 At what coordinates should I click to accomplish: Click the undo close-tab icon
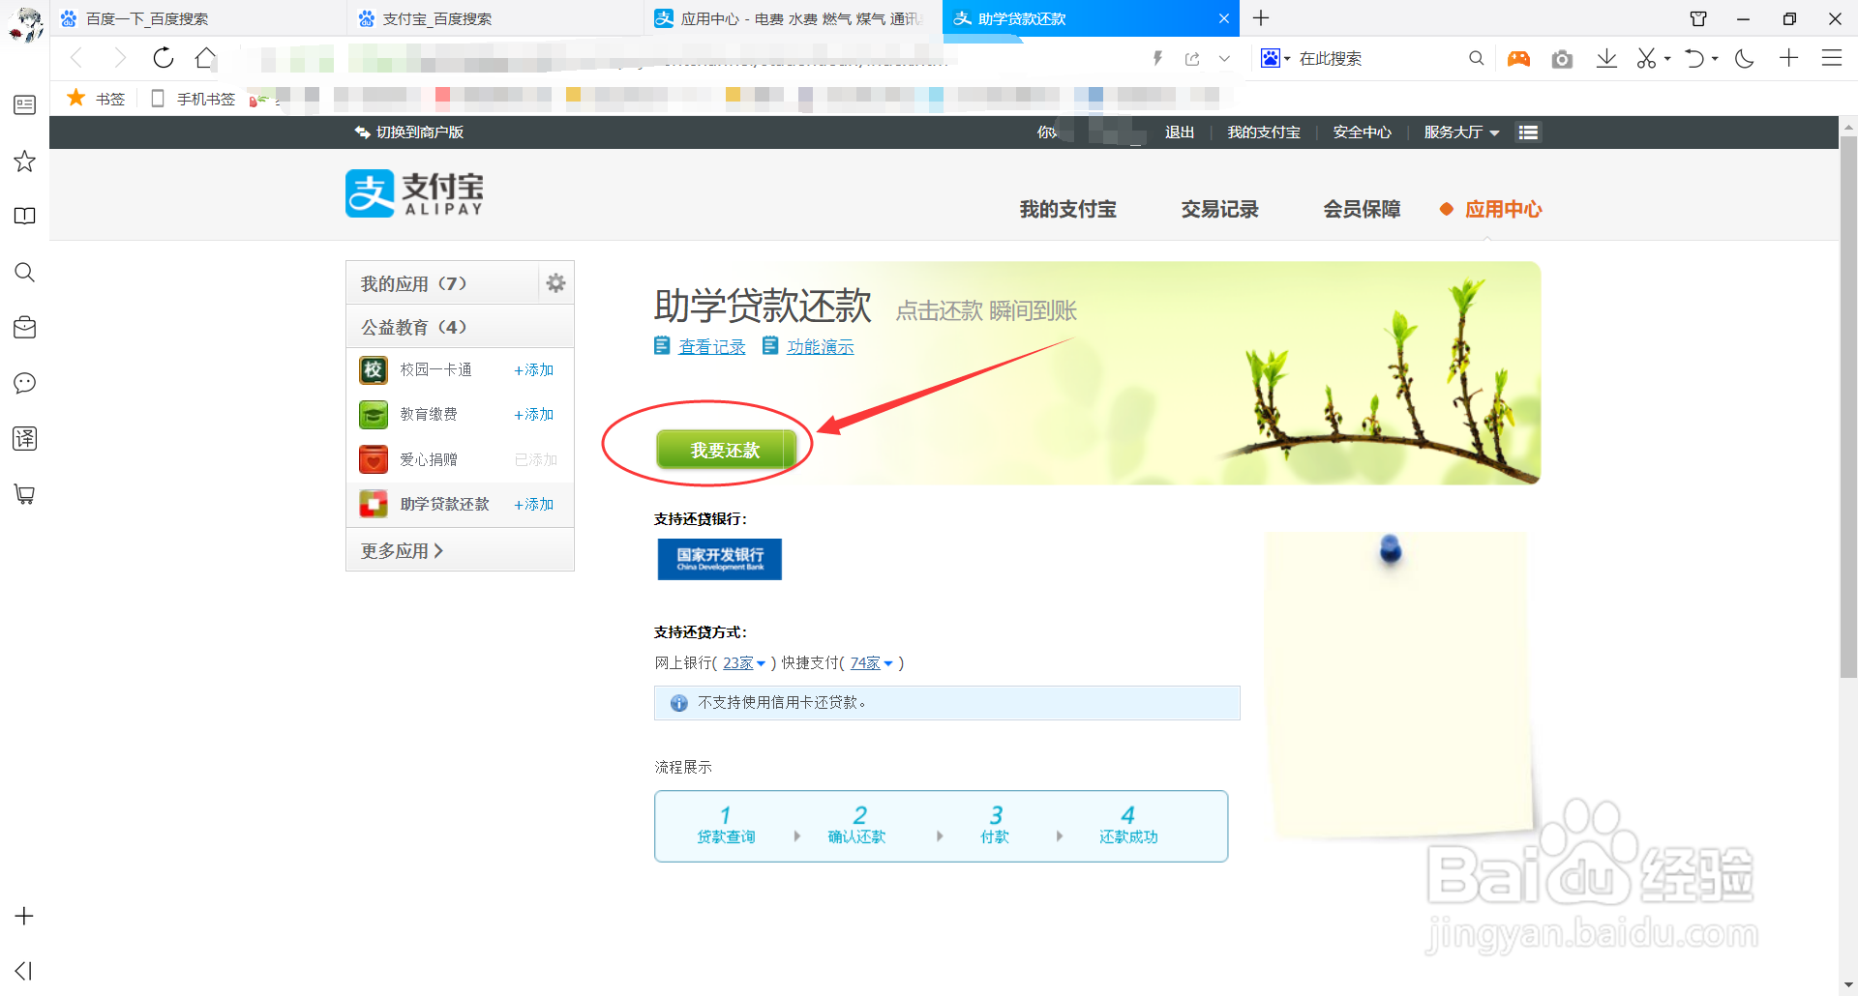point(1694,58)
